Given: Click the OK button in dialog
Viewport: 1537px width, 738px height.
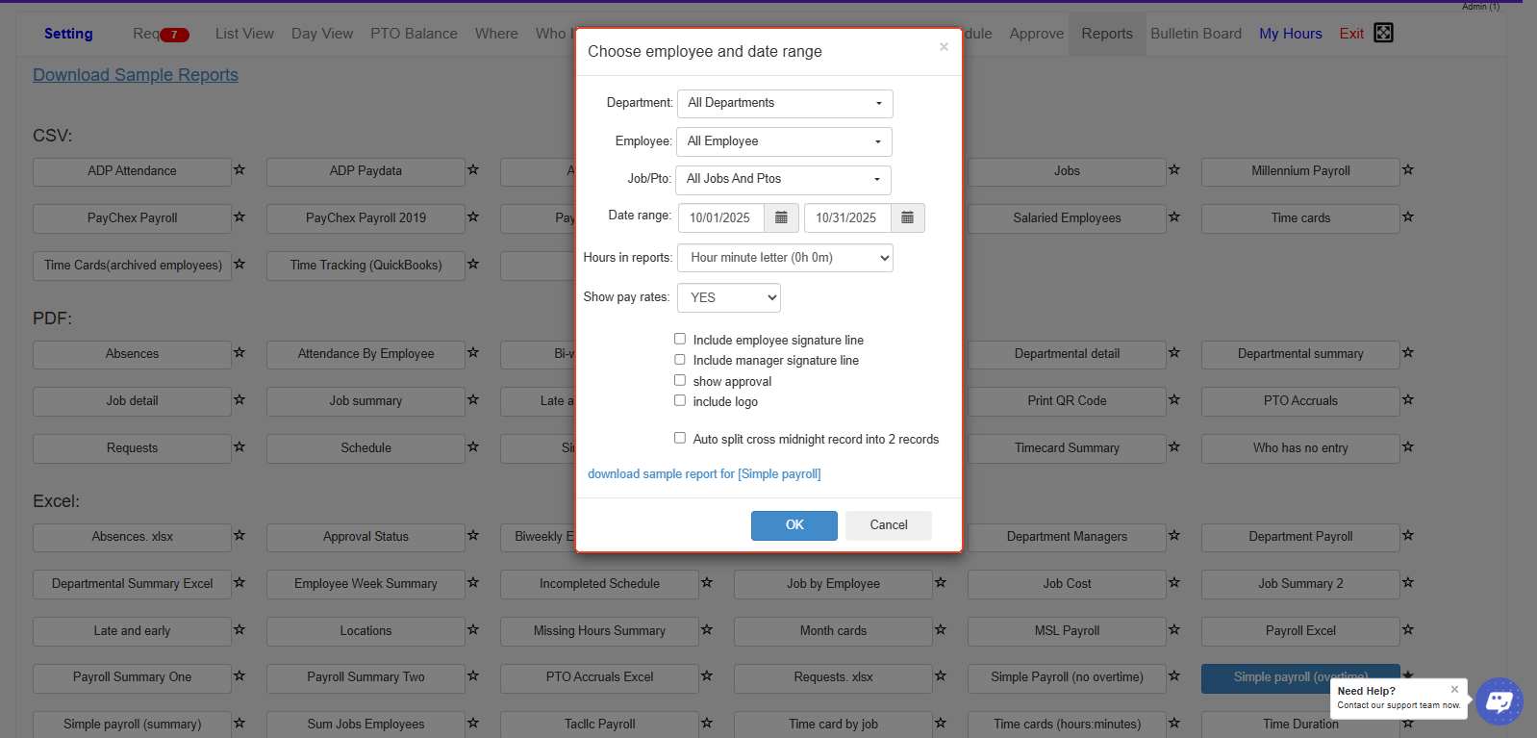Looking at the screenshot, I should [794, 525].
